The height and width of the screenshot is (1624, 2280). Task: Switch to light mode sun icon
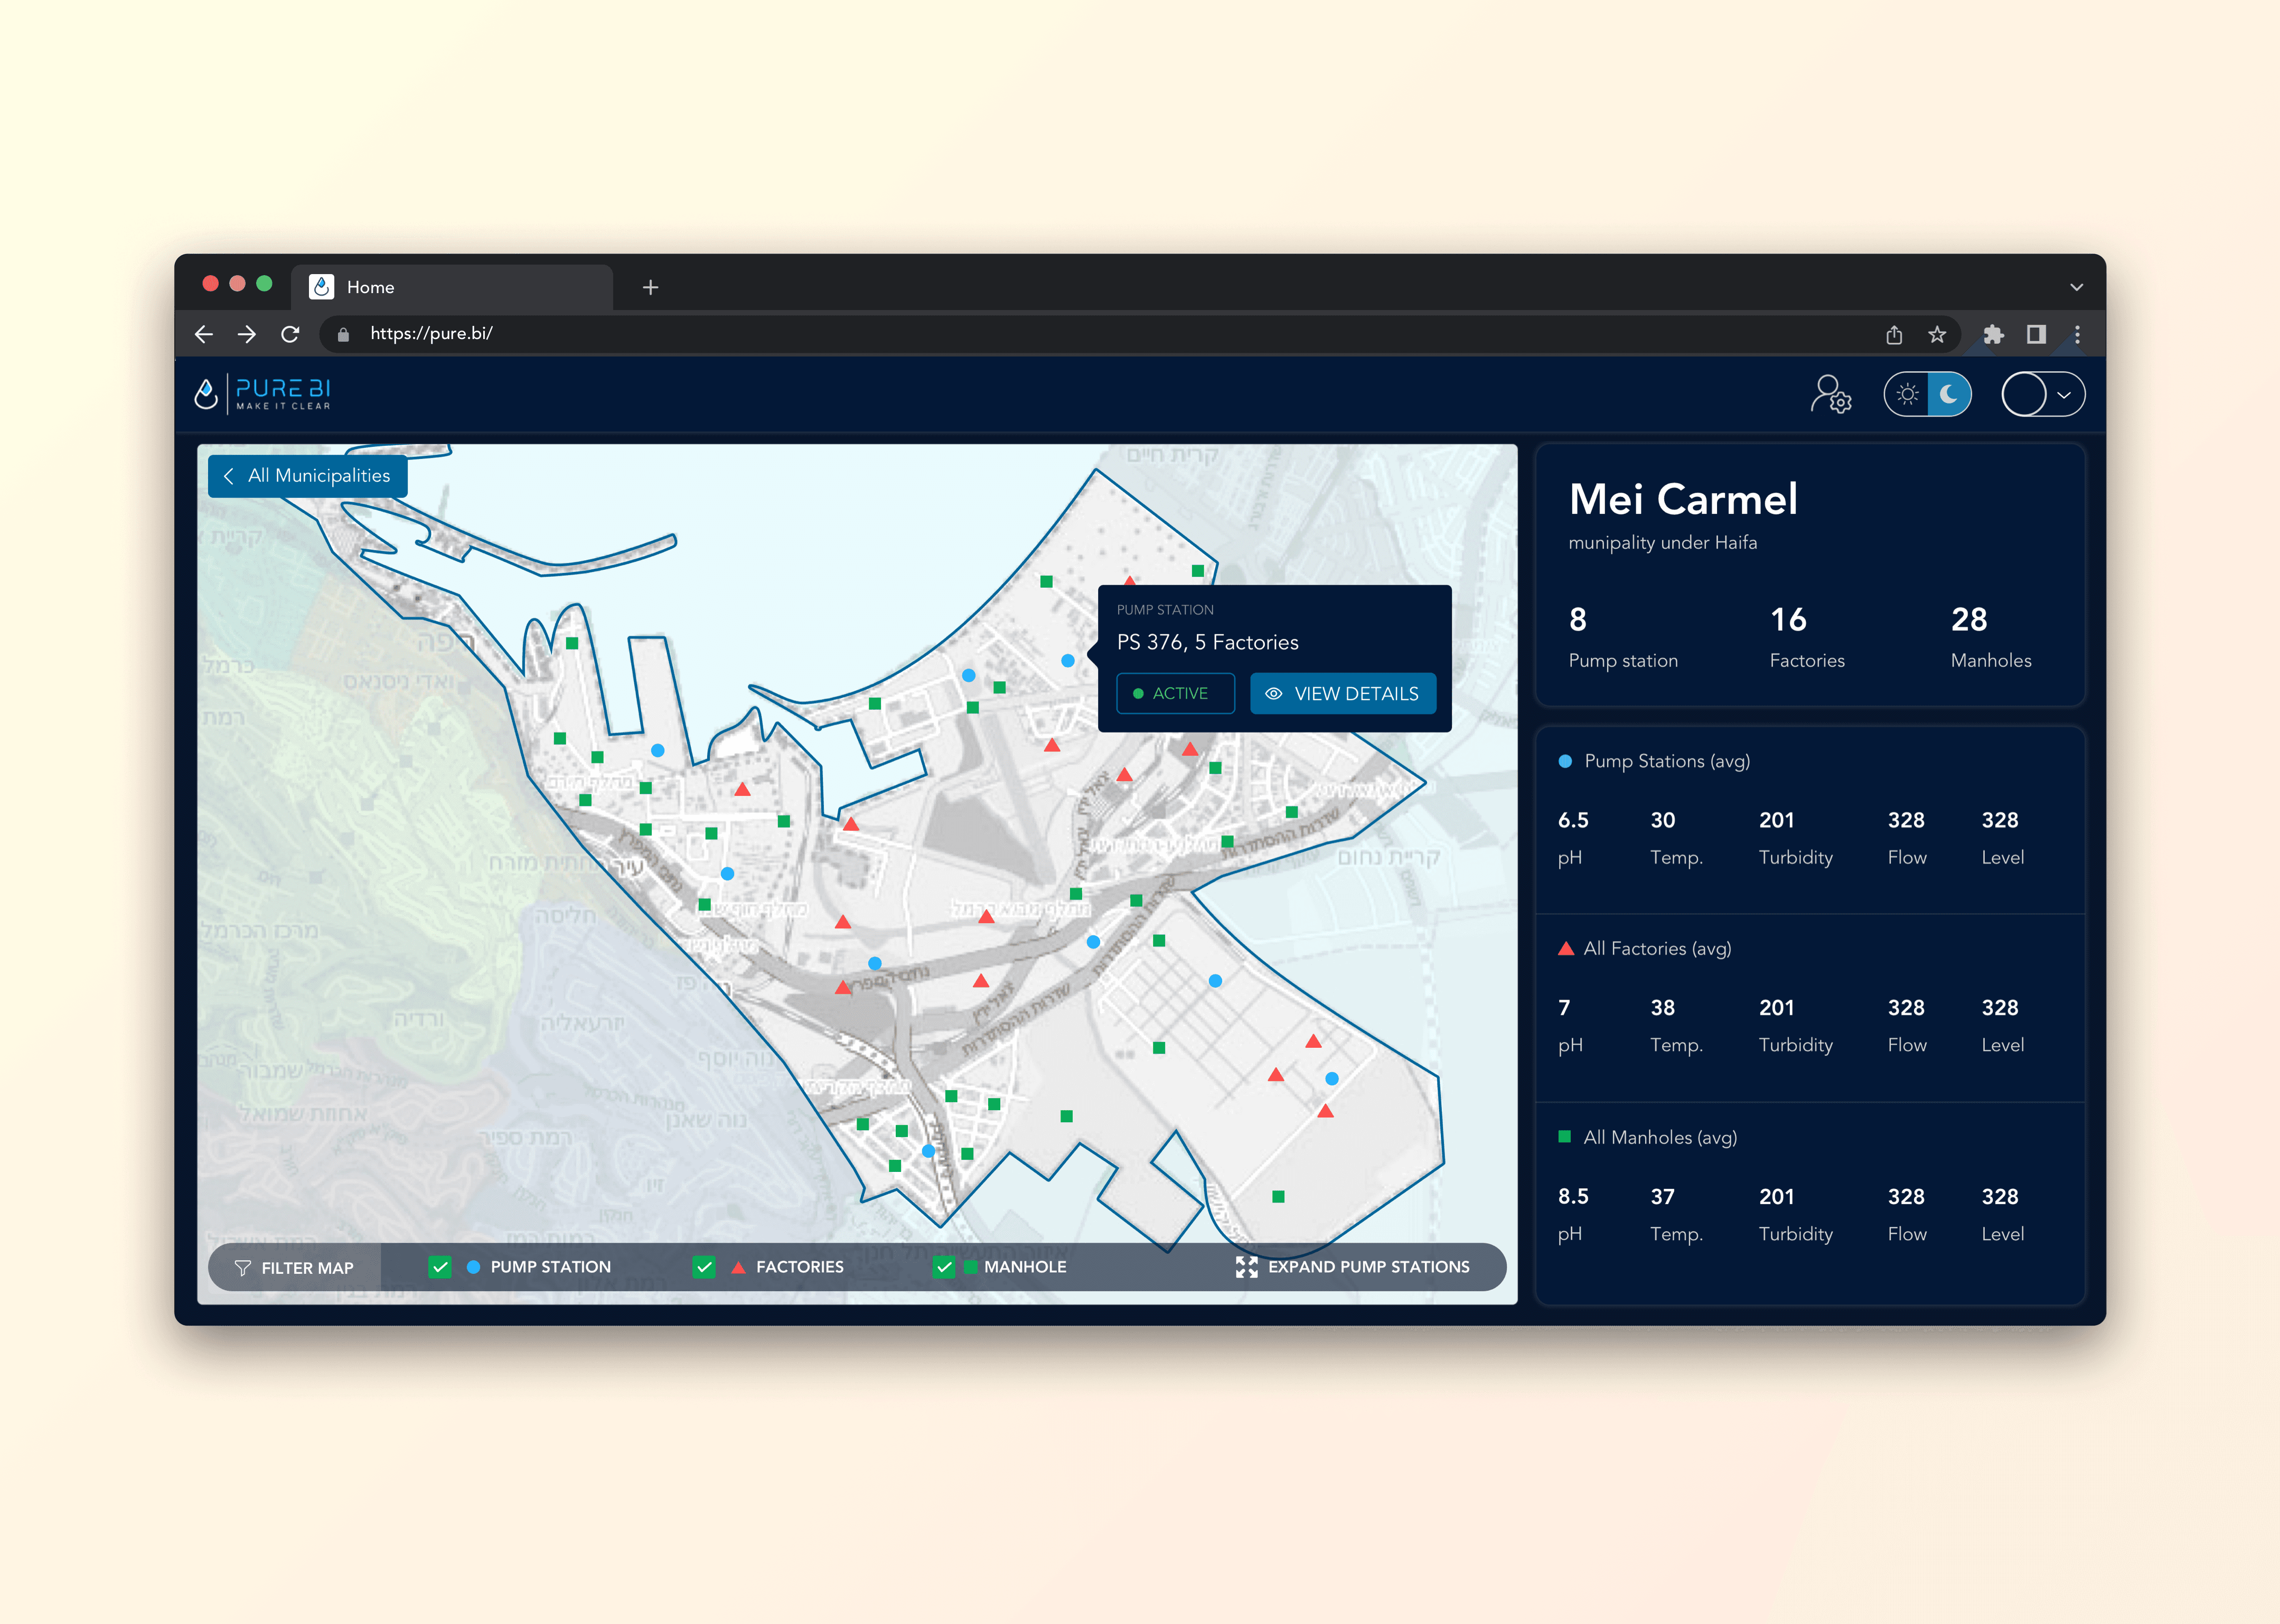1907,394
